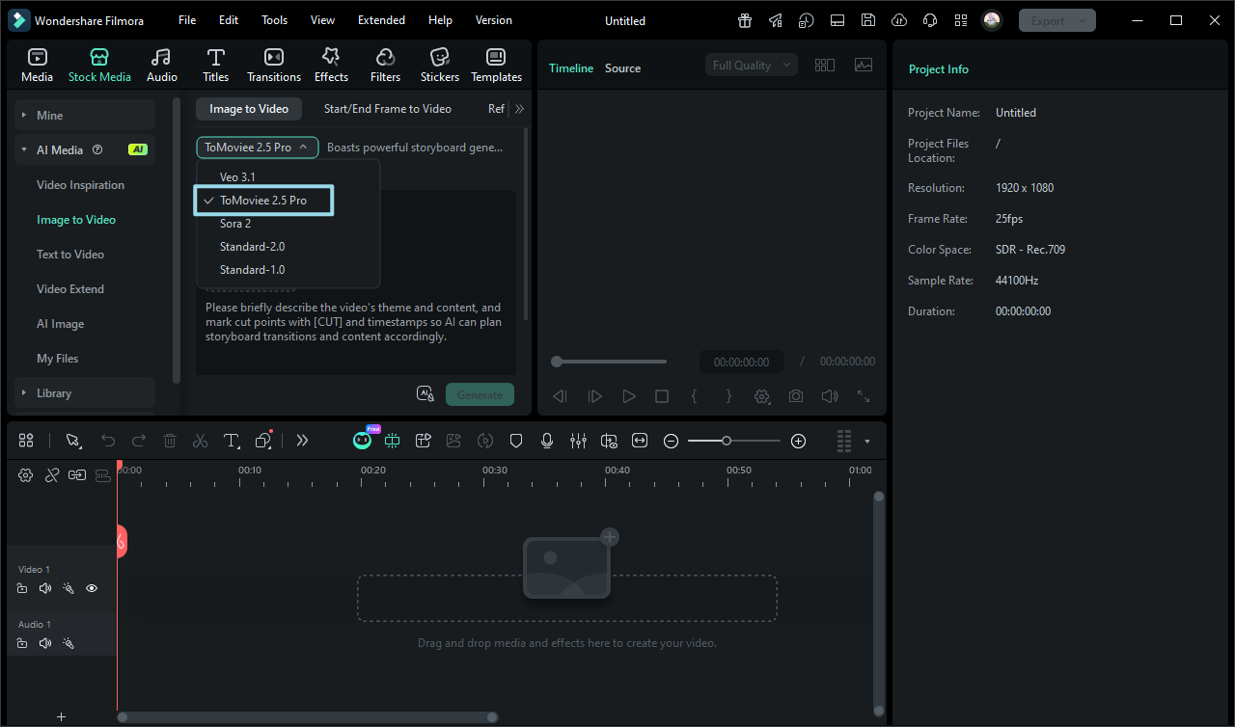Toggle preview volume speaker icon
This screenshot has height=727, width=1235.
click(829, 396)
